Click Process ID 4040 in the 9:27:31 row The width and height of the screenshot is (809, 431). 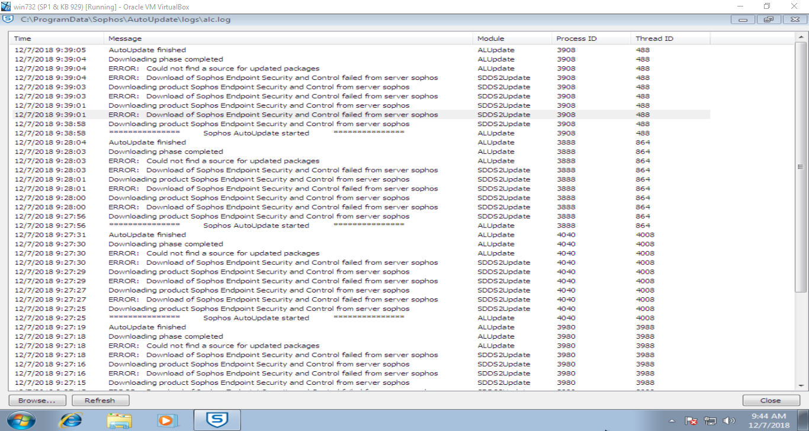click(x=566, y=235)
